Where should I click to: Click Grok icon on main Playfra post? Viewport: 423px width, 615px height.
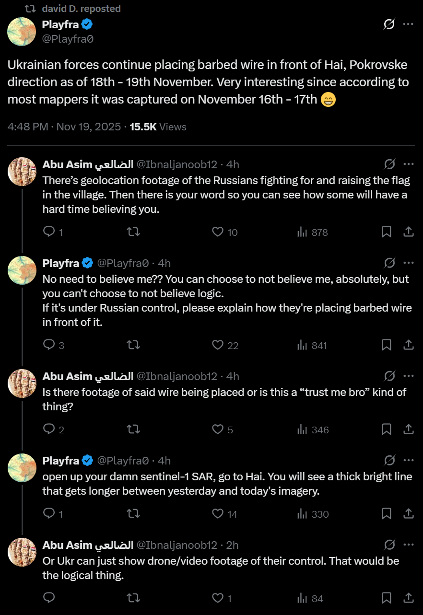point(389,24)
